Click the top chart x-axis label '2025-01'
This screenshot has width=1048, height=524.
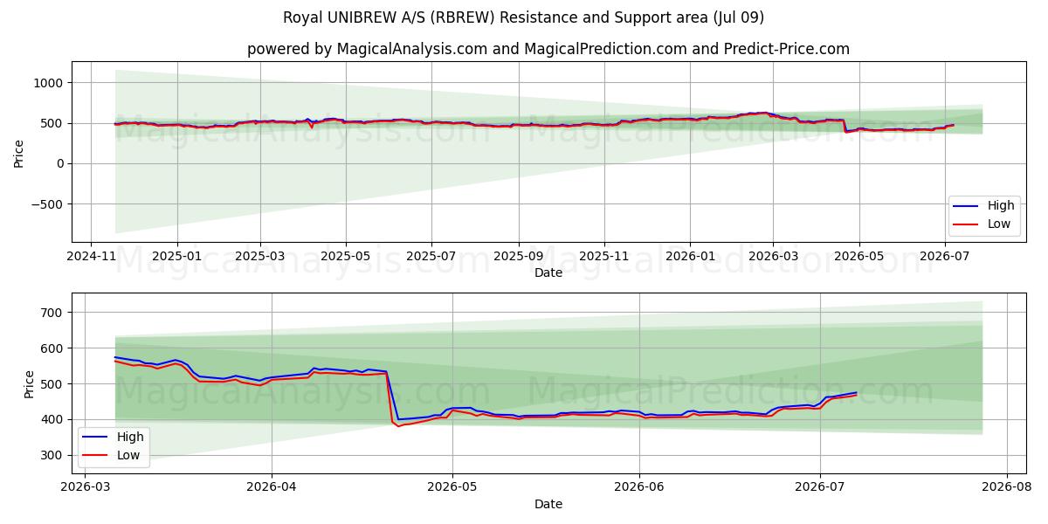point(177,257)
